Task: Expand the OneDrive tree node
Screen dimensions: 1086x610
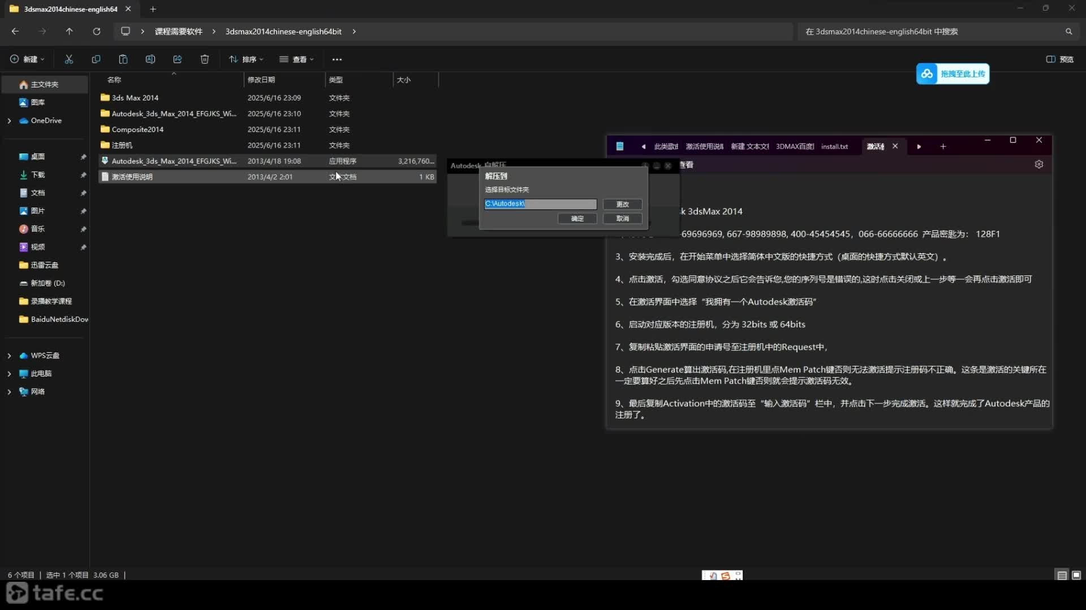Action: (x=9, y=121)
